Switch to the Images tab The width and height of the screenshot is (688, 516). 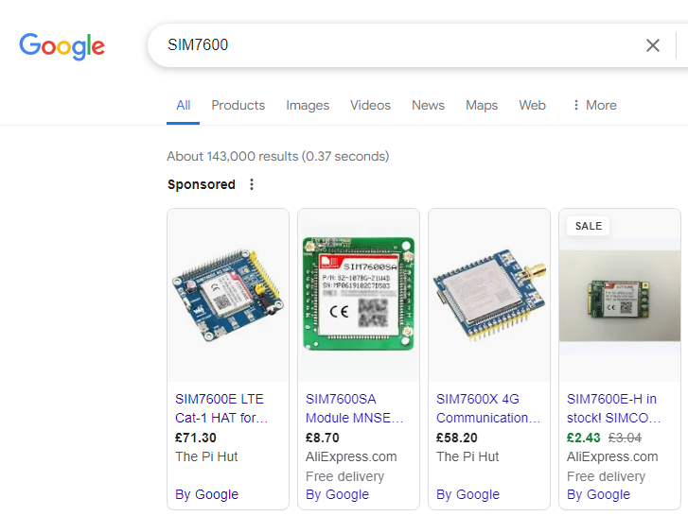308,105
